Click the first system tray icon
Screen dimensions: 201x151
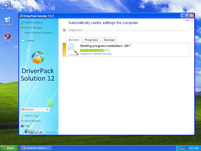pos(179,148)
